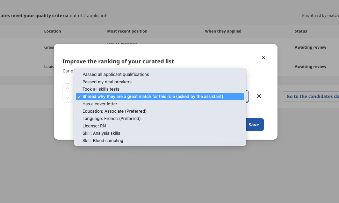The width and height of the screenshot is (339, 203).
Task: Click the "When they applied" column header
Action: (x=223, y=31)
